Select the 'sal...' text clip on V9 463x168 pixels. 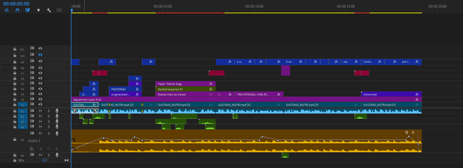[x=350, y=62]
